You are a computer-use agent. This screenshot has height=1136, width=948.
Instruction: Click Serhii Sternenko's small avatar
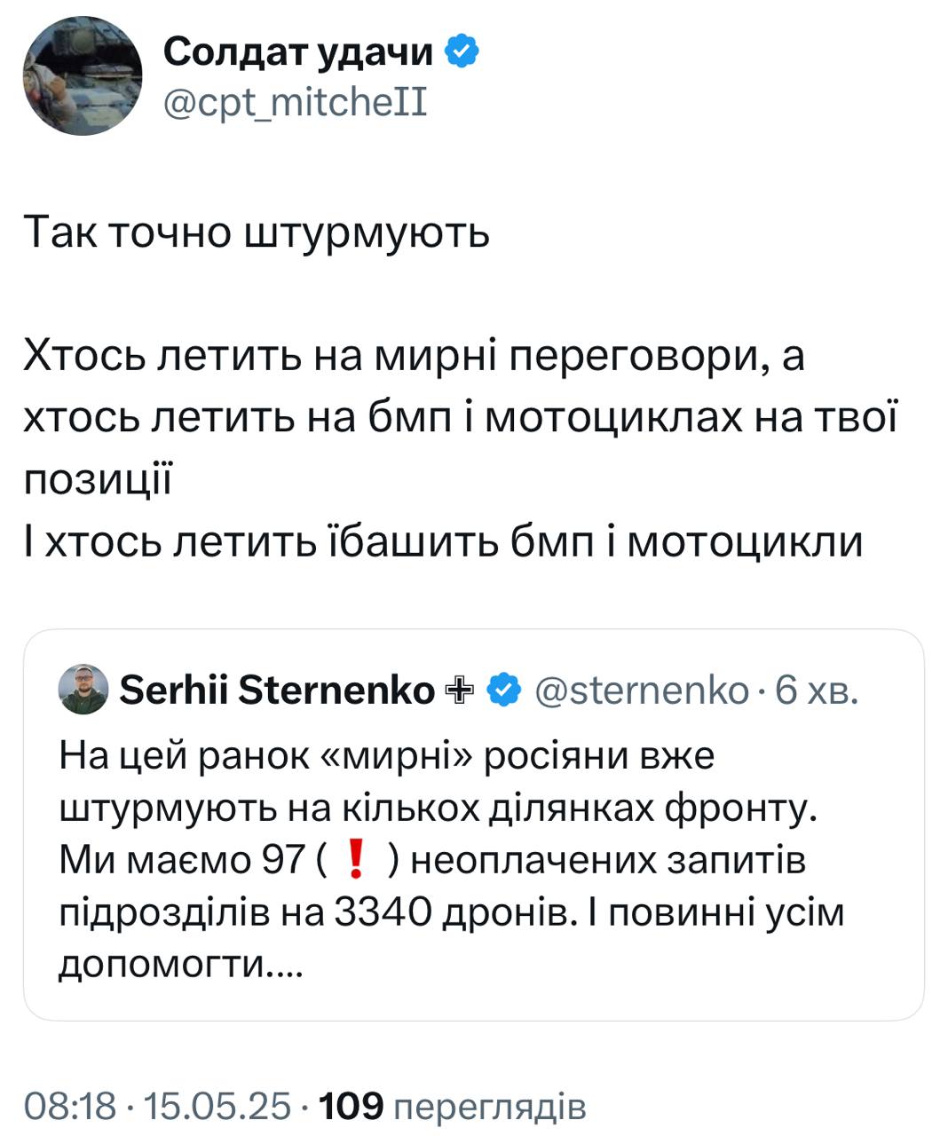pyautogui.click(x=83, y=689)
